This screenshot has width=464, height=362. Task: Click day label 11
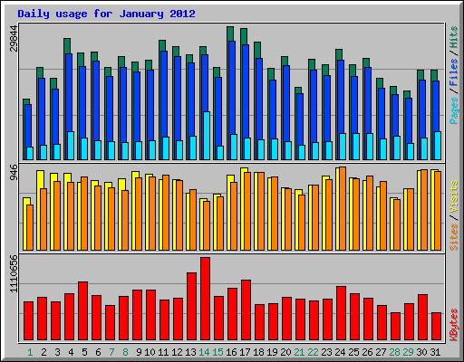[x=163, y=352]
